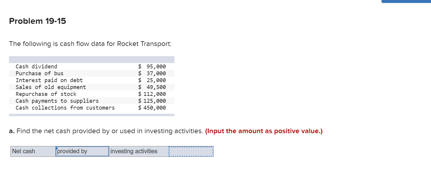Screen dimensions: 431x181
Task: Click the 'investing activities' label cell
Action: pos(138,151)
